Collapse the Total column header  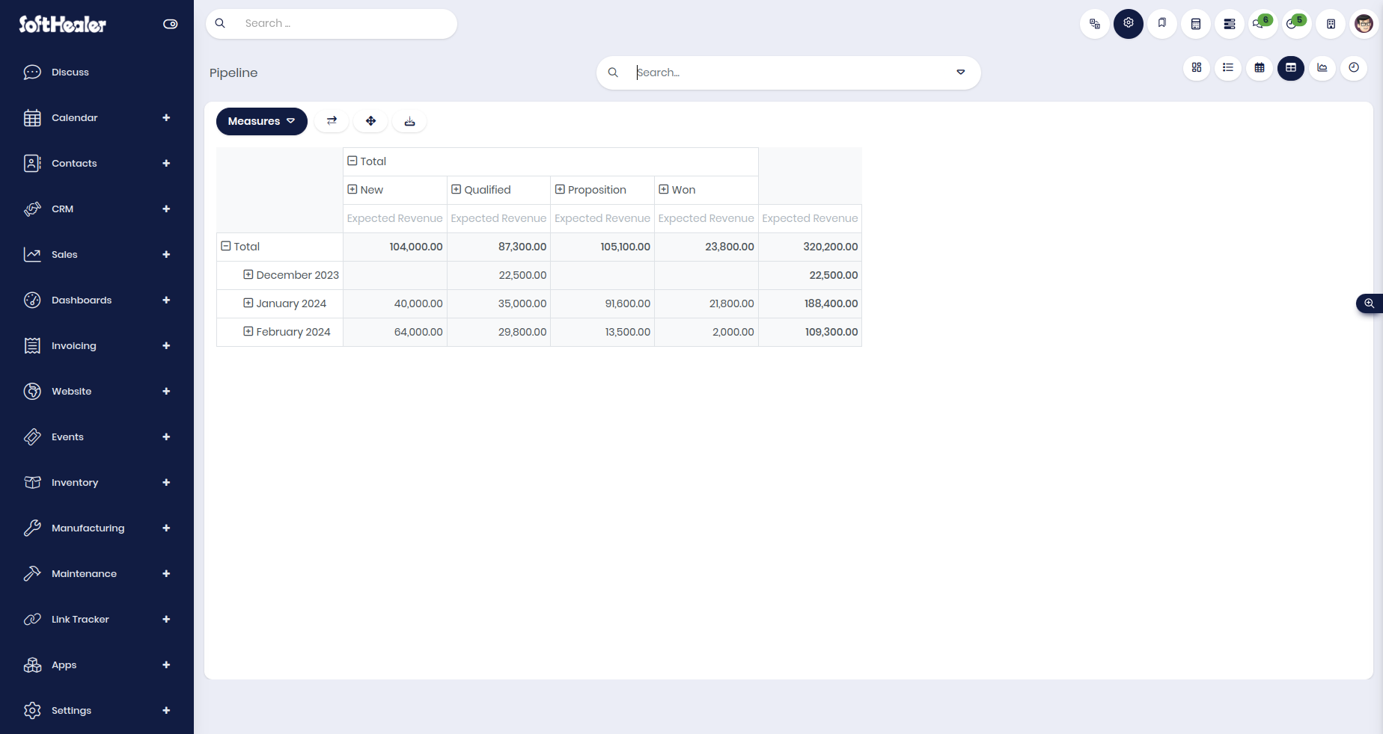point(367,161)
